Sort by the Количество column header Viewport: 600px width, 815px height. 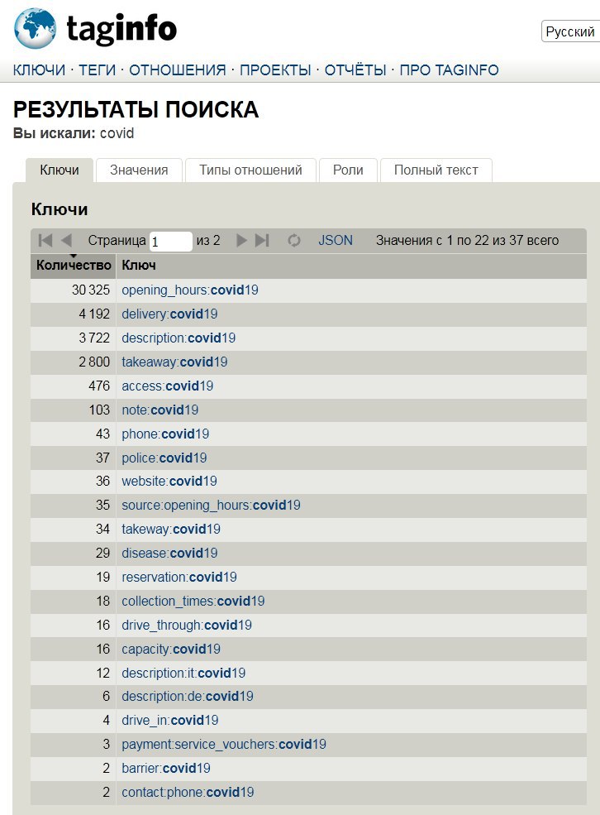pos(74,265)
